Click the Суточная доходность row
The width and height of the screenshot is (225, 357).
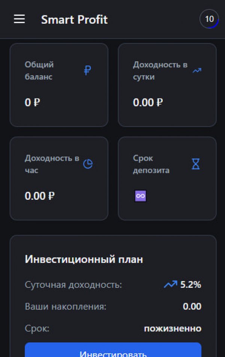[73, 285]
